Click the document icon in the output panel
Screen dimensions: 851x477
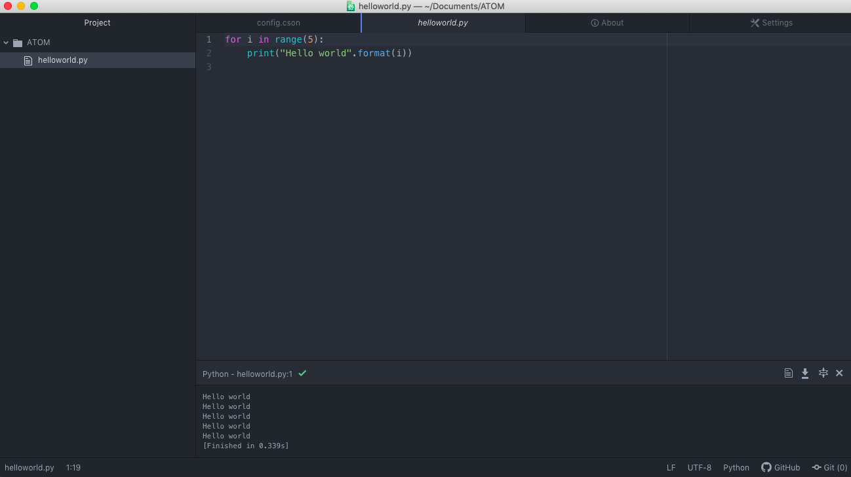[789, 373]
